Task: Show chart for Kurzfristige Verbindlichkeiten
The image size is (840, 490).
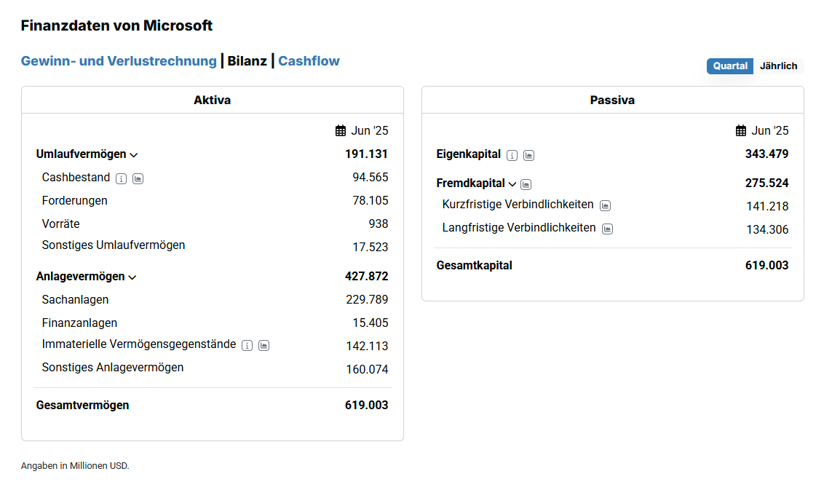Action: [x=605, y=205]
